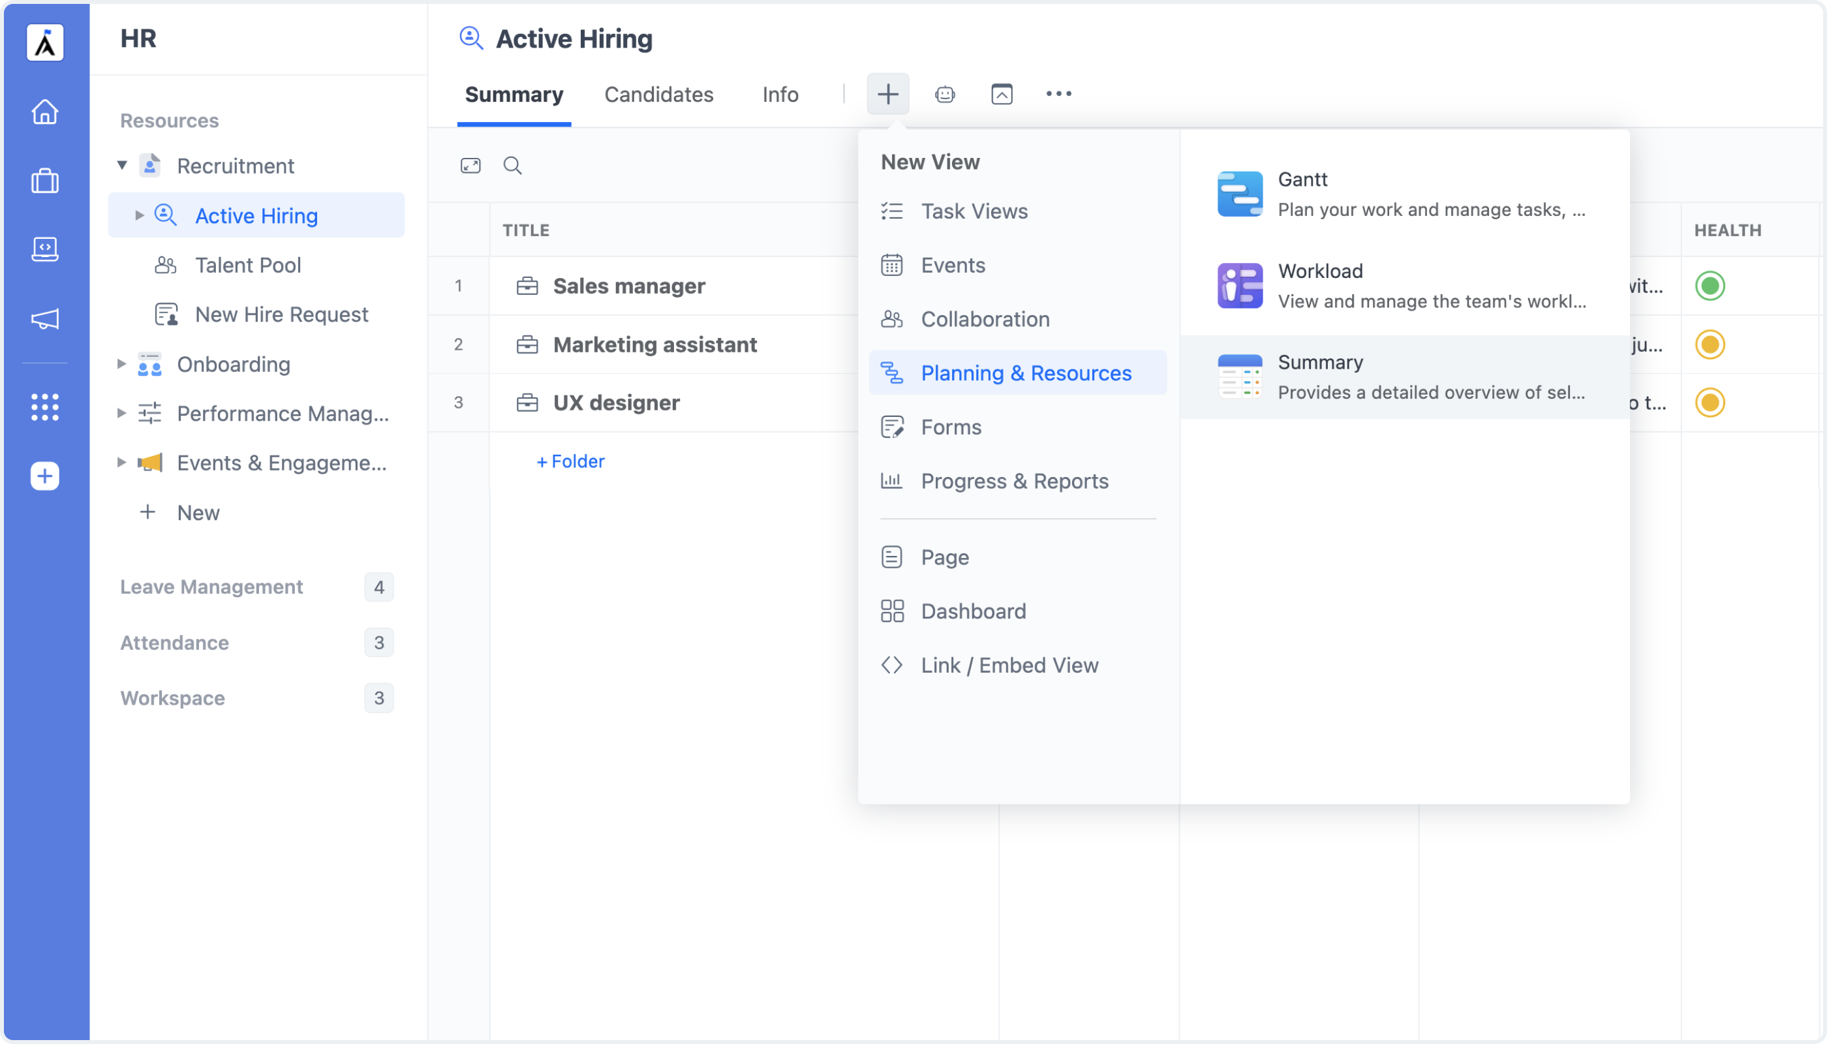Expand the Active Hiring tree arrow
The width and height of the screenshot is (1827, 1044).
[x=139, y=216]
